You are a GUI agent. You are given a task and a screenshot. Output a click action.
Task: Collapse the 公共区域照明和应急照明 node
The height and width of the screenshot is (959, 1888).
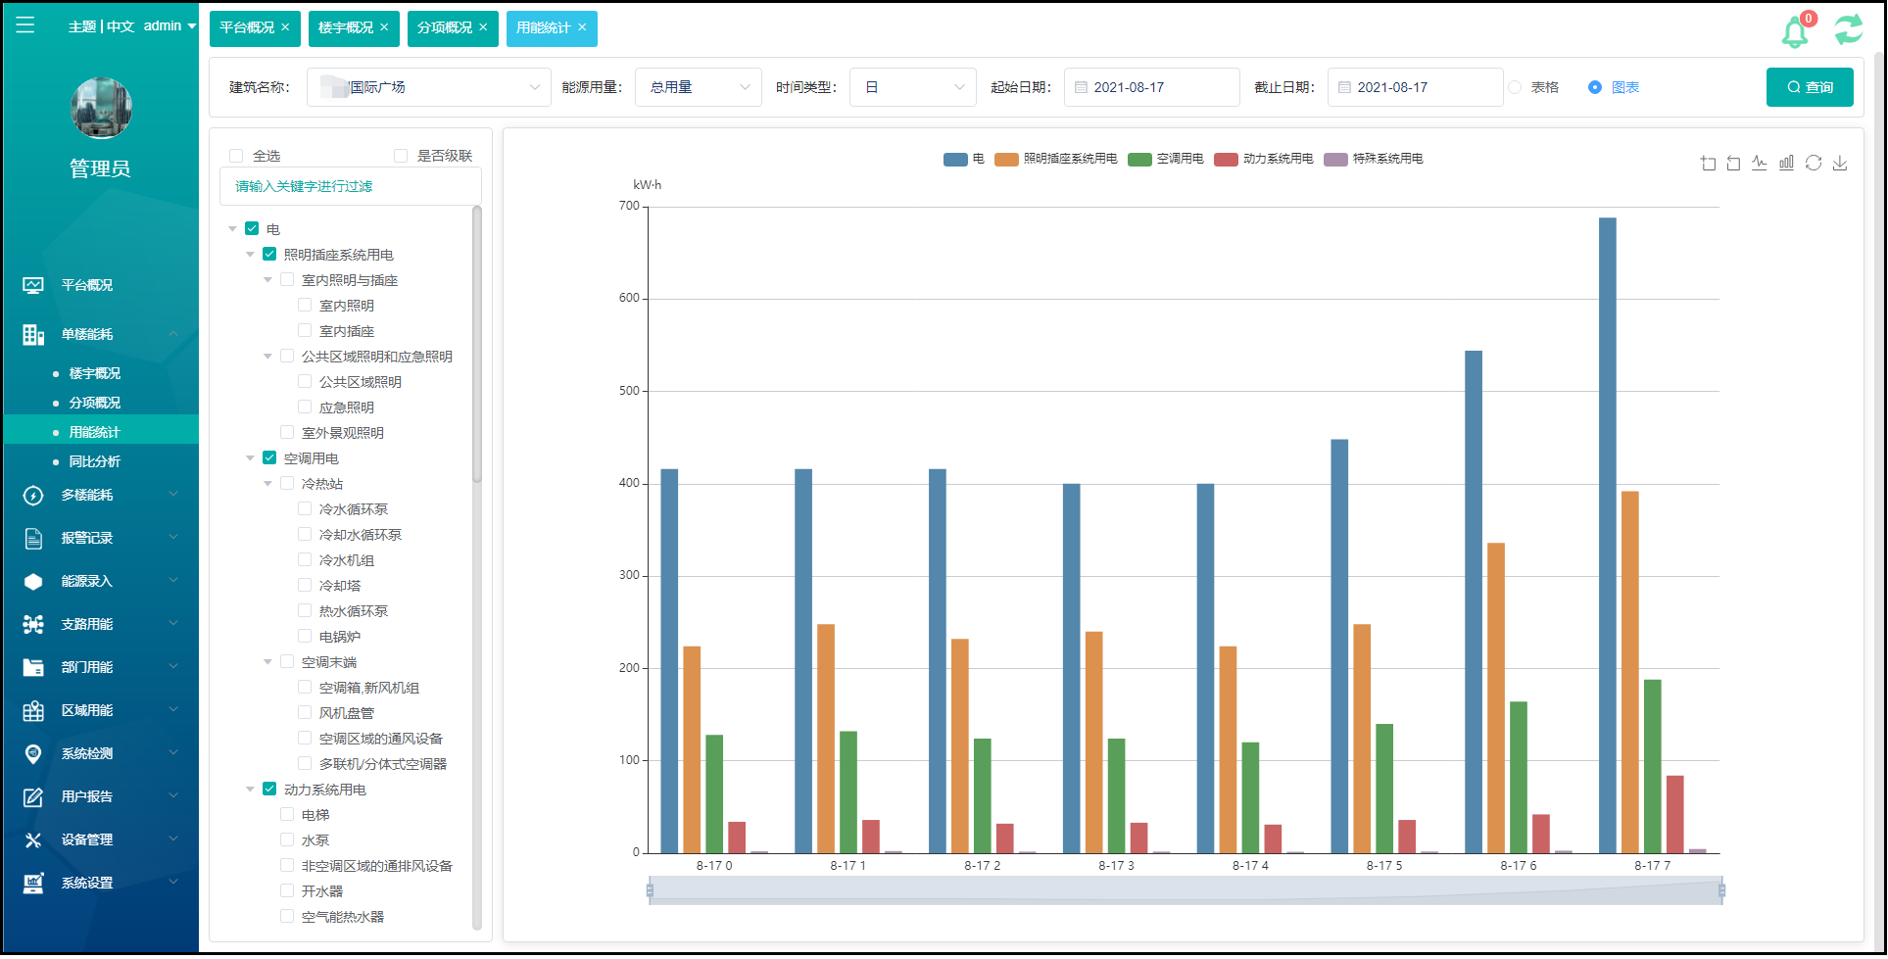coord(268,357)
